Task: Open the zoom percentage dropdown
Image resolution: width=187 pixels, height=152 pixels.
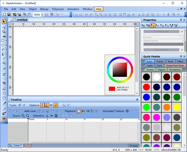Action: click(x=42, y=15)
